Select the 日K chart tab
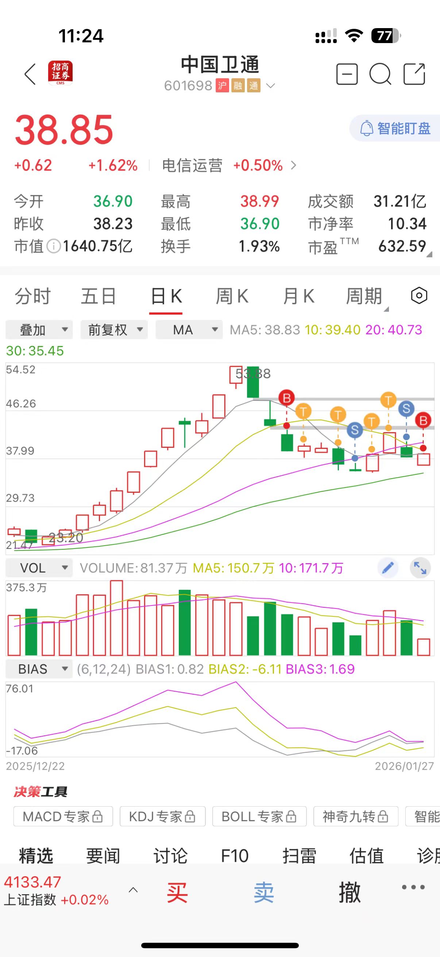 click(x=166, y=296)
